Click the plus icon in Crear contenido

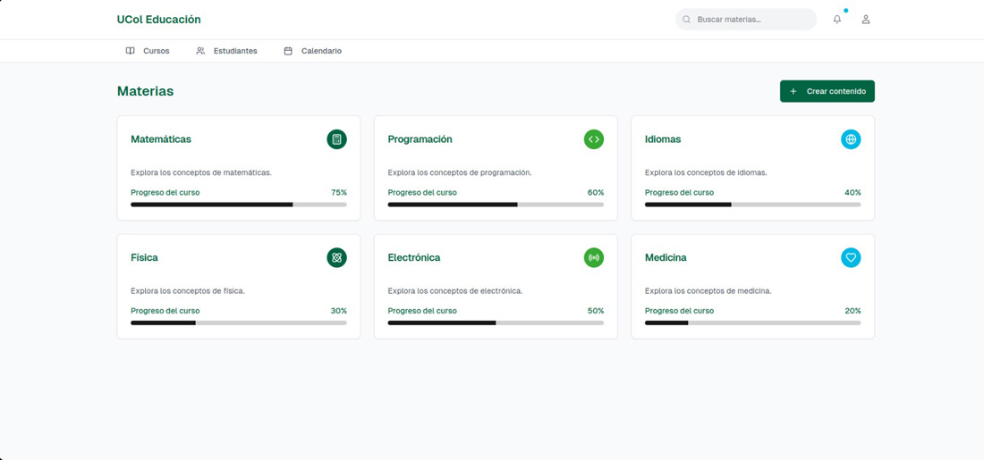[x=793, y=91]
